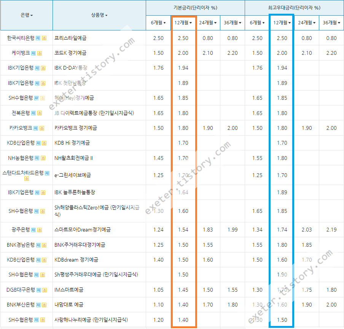Sort by 12개월 under 최고우대금리
The image size is (344, 329).
click(x=282, y=22)
